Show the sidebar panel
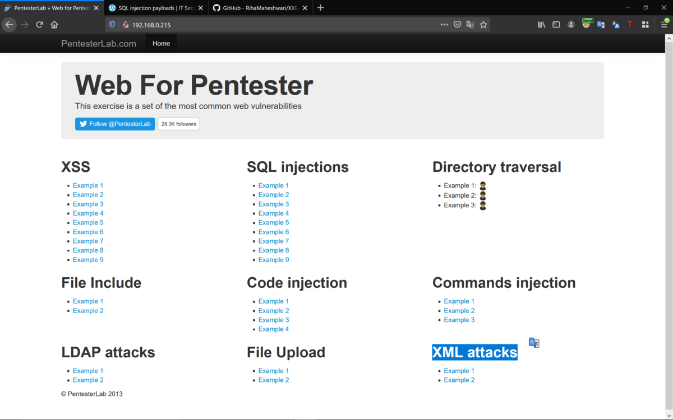Image resolution: width=673 pixels, height=420 pixels. point(556,25)
